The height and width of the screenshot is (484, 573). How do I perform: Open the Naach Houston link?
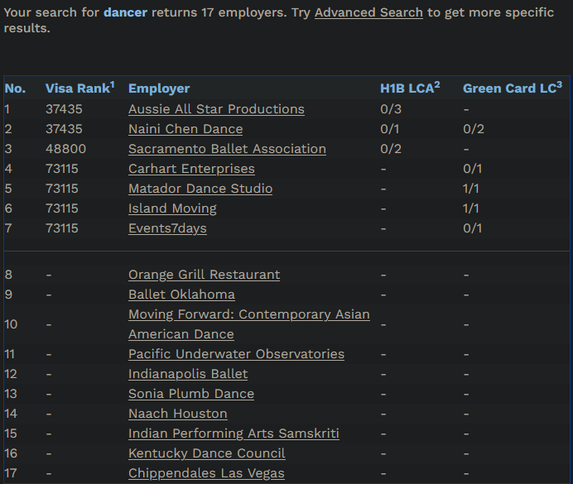(177, 414)
